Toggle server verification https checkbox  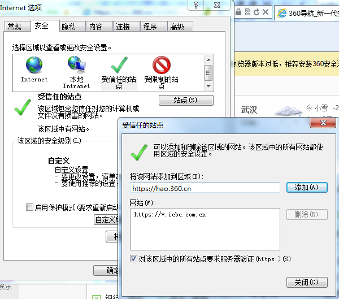tap(133, 258)
